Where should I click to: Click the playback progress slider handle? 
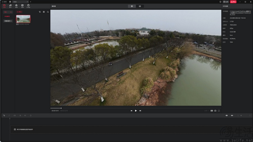point(61,108)
